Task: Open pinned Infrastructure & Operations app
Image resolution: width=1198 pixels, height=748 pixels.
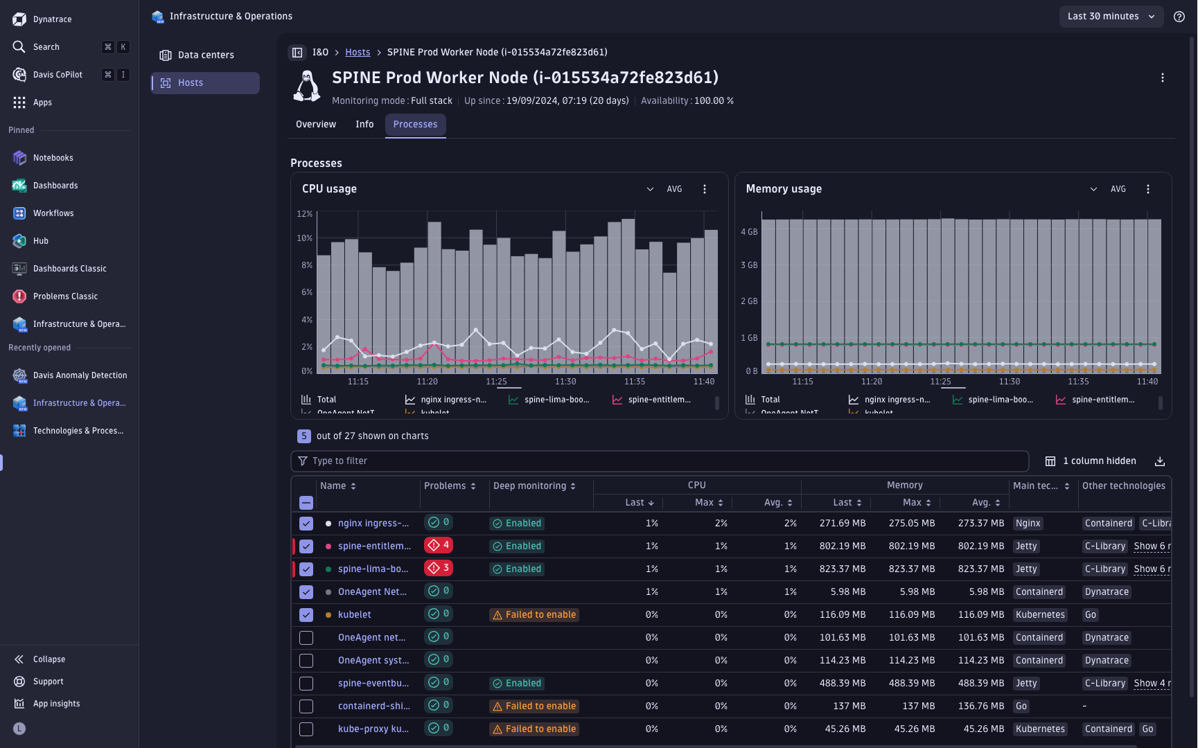Action: click(69, 324)
